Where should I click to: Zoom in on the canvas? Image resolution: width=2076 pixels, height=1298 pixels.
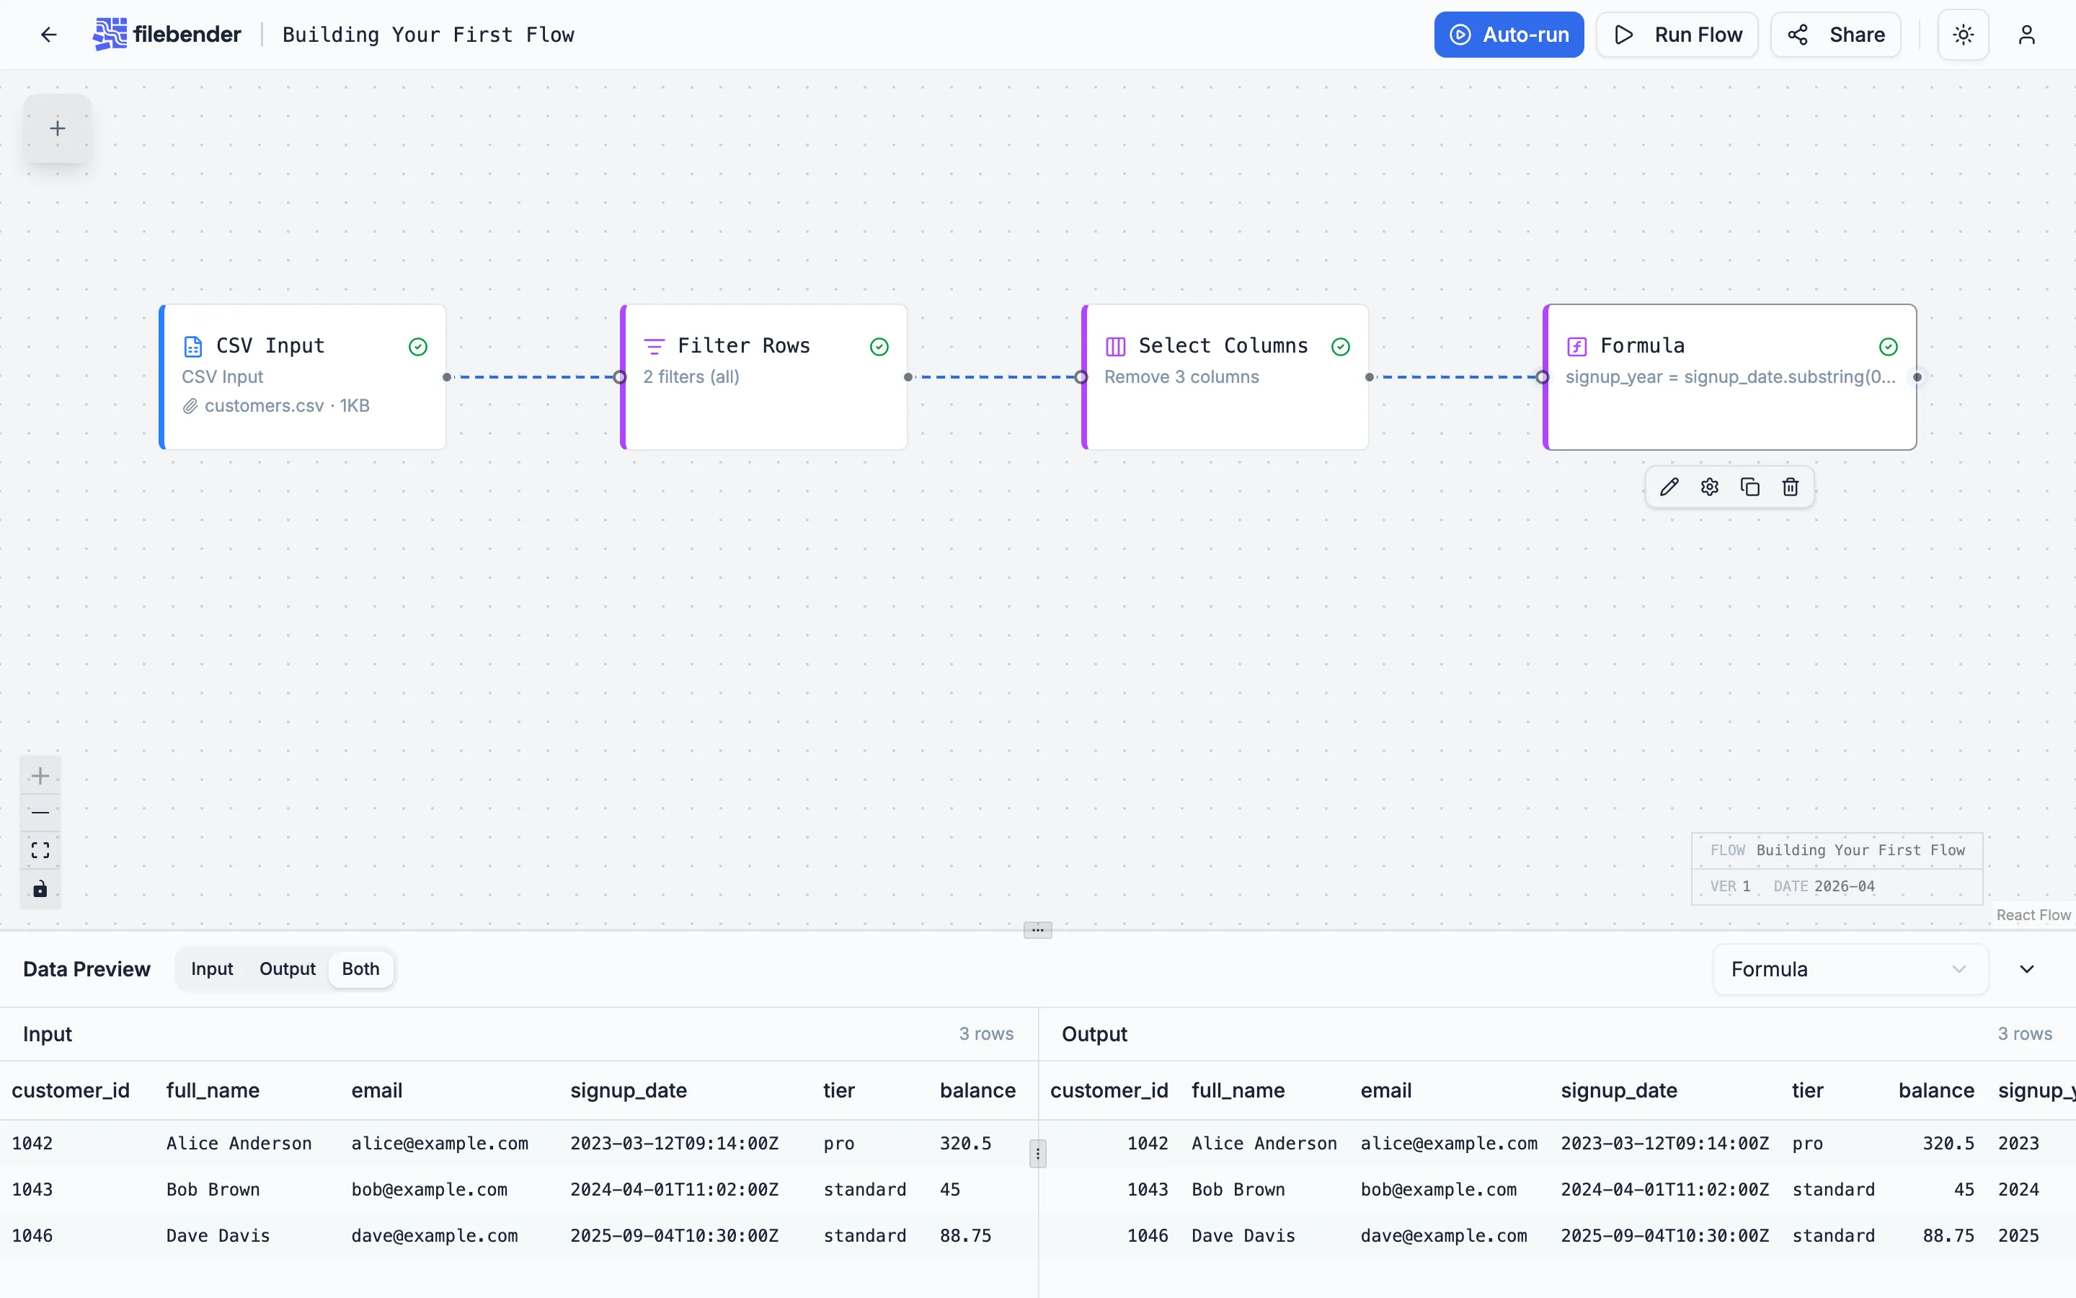coord(40,775)
